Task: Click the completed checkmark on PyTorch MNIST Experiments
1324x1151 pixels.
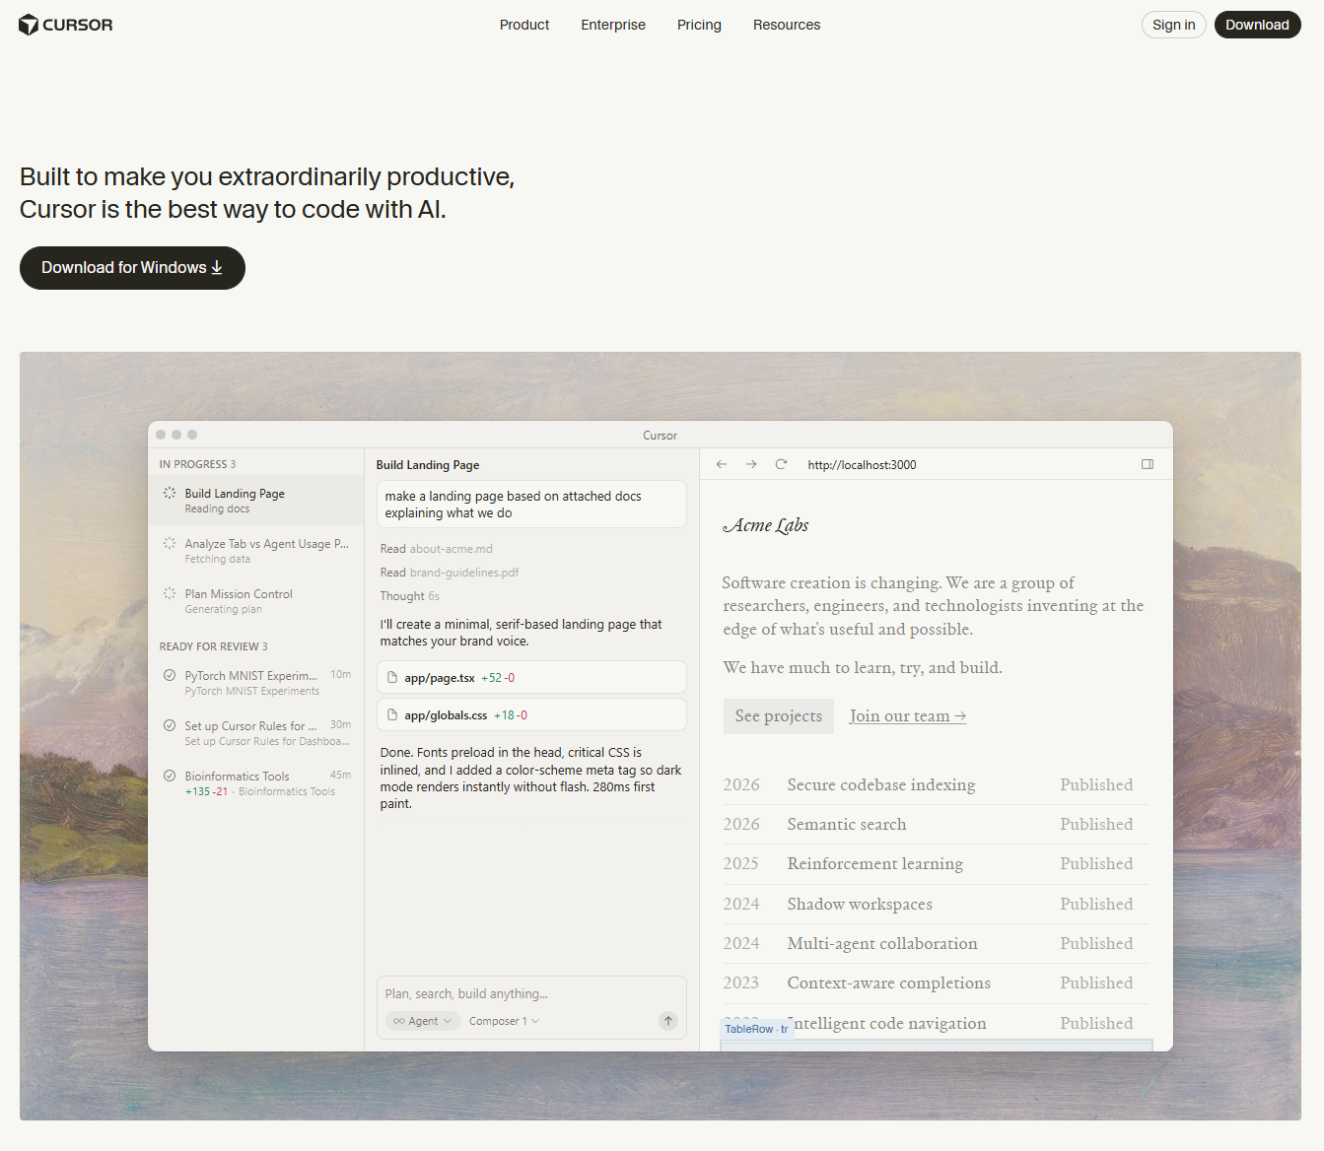Action: (x=169, y=676)
